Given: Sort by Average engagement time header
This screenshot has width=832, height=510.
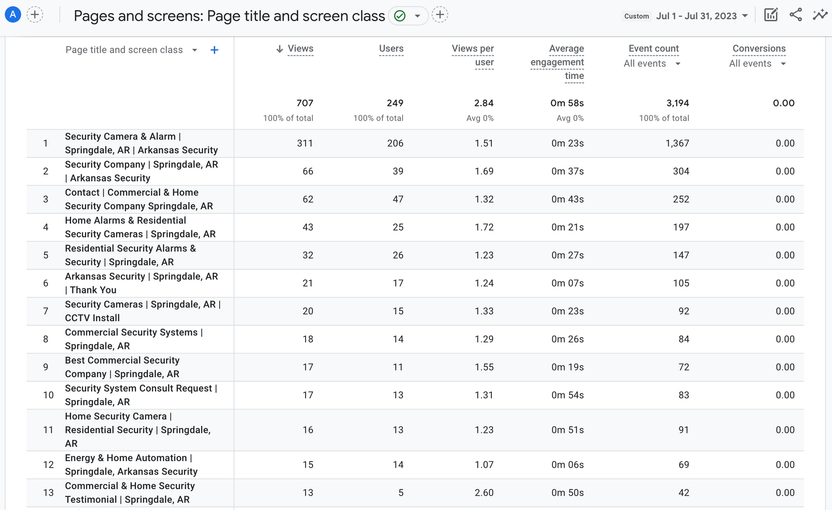Looking at the screenshot, I should coord(557,62).
